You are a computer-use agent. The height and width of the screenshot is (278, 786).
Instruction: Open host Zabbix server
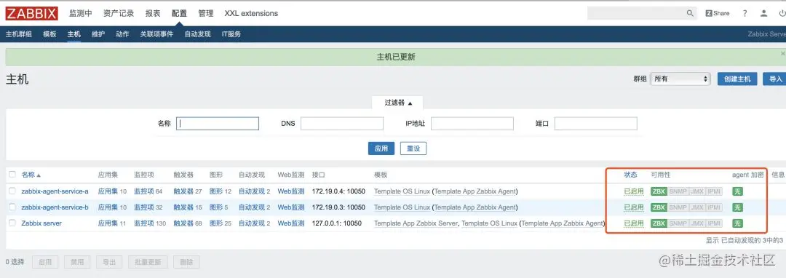(41, 223)
